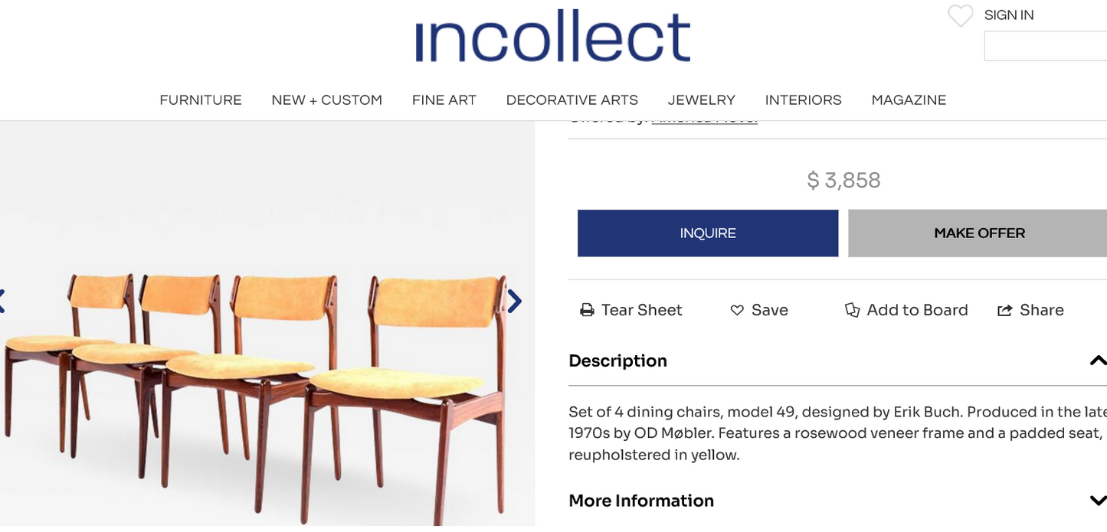Click the Sign In link
1107x532 pixels.
[1008, 15]
